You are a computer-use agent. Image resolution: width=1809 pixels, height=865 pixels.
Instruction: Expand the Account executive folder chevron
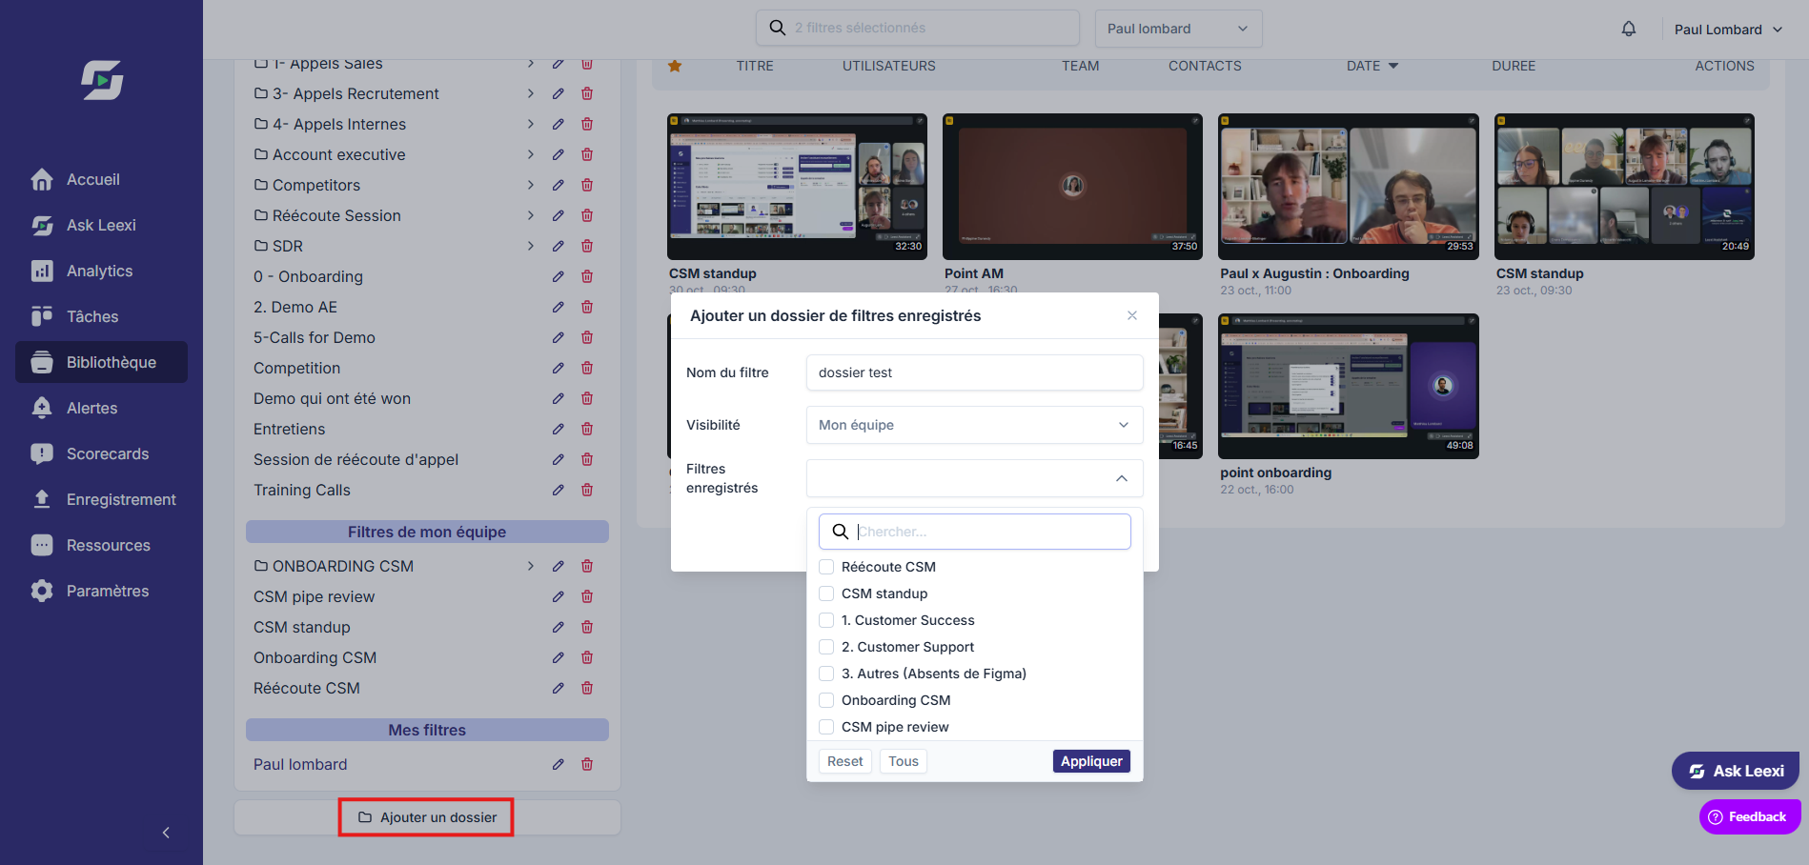(x=531, y=154)
